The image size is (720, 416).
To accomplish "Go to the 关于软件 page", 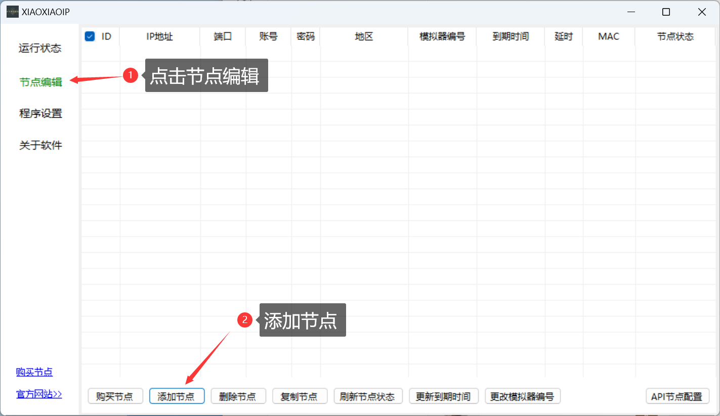I will (x=40, y=146).
